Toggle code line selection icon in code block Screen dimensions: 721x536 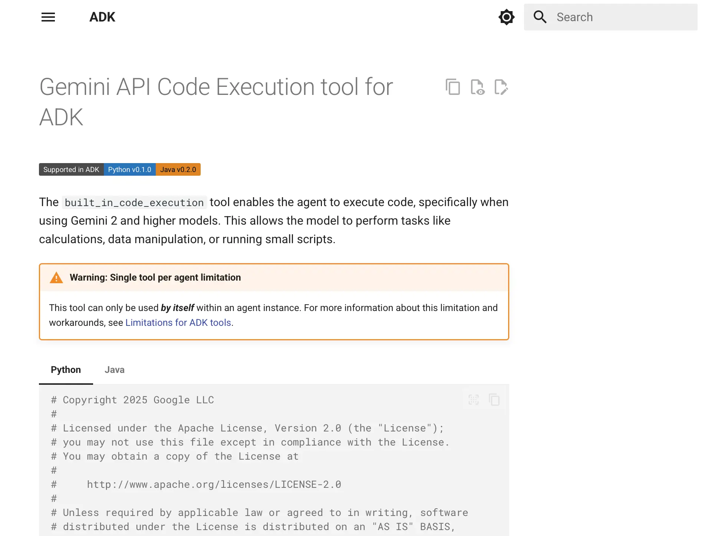click(474, 400)
